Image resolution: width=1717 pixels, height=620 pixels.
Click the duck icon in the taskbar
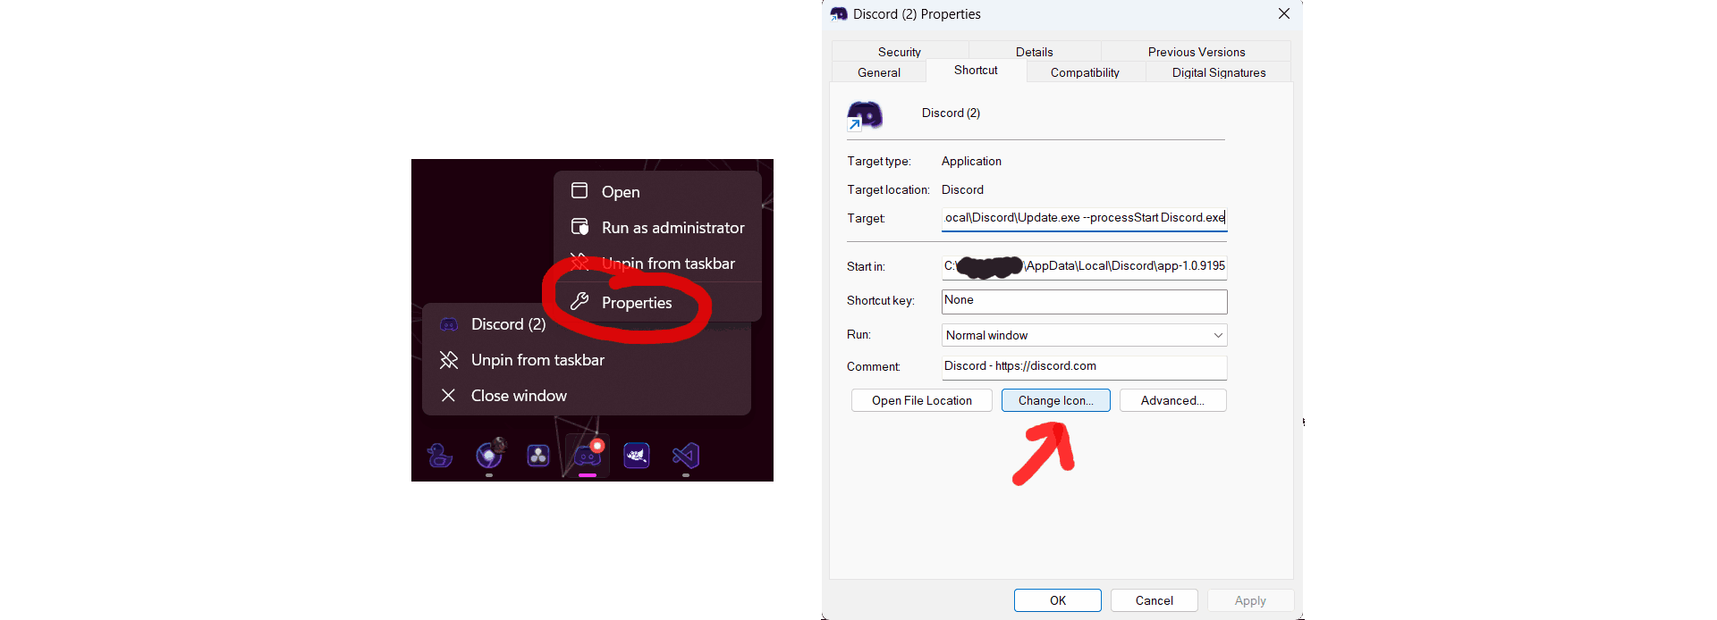[440, 456]
